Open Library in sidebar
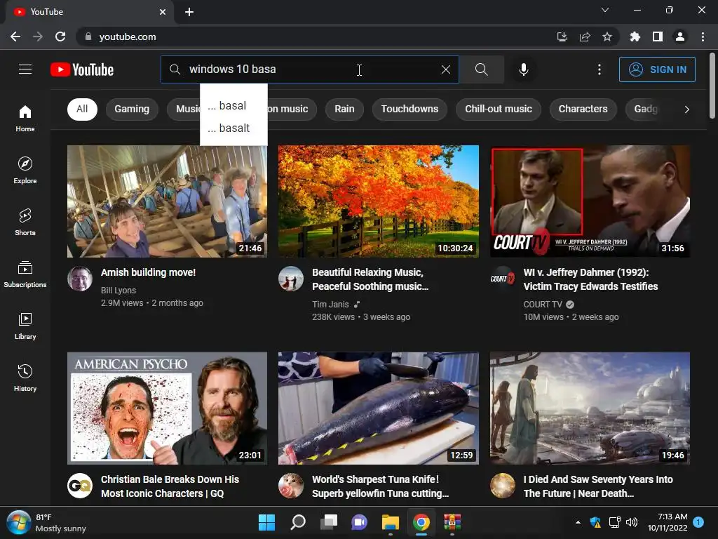The image size is (718, 539). tap(25, 326)
